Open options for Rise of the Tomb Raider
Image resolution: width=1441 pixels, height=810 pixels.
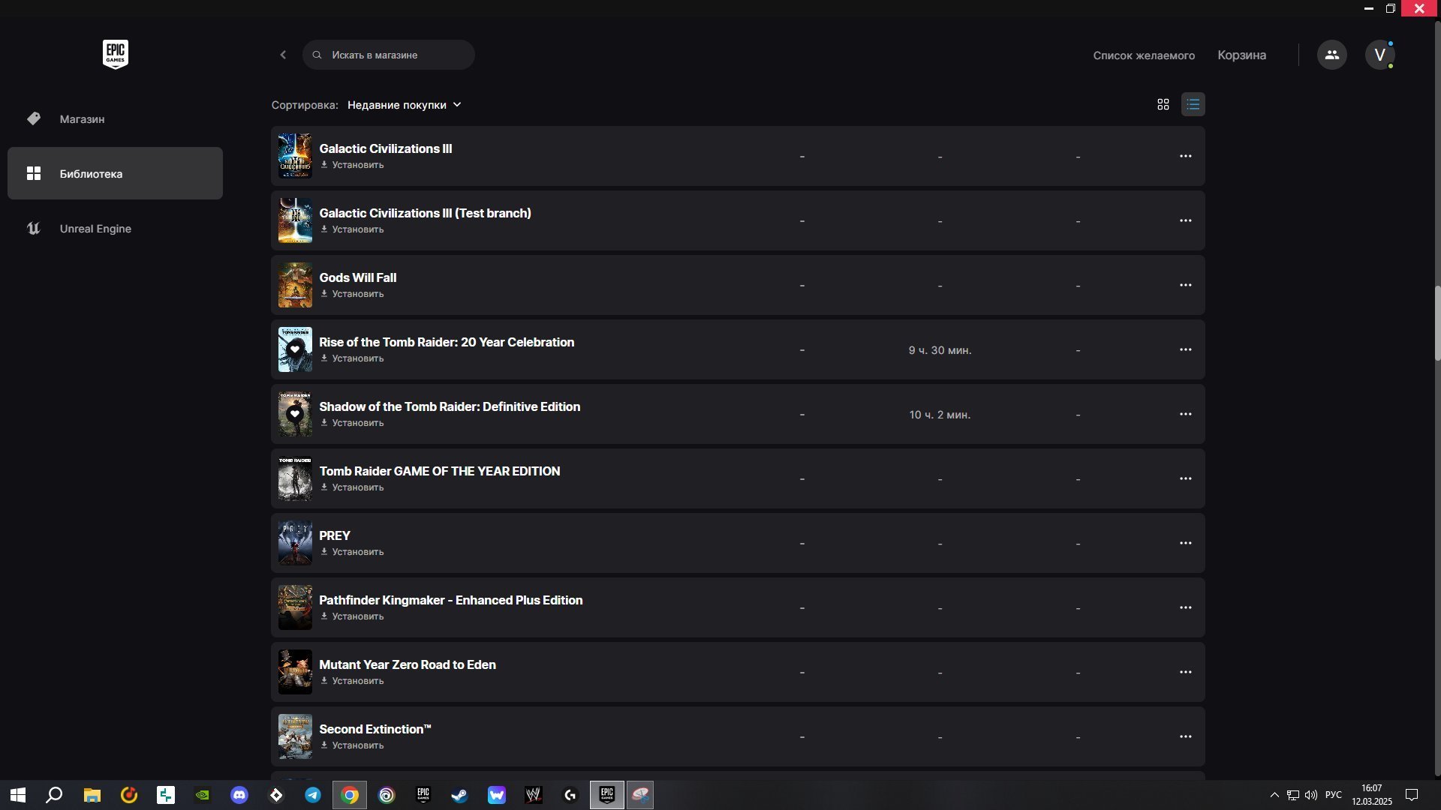click(1185, 349)
